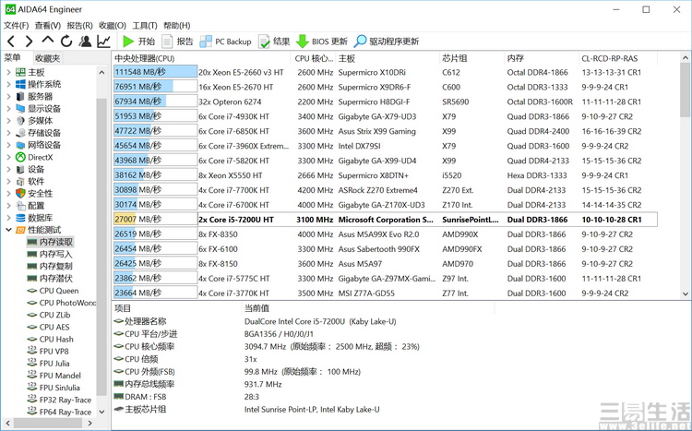Select the 2x Core i5-7200U HT row
This screenshot has height=431, width=692.
coord(385,220)
